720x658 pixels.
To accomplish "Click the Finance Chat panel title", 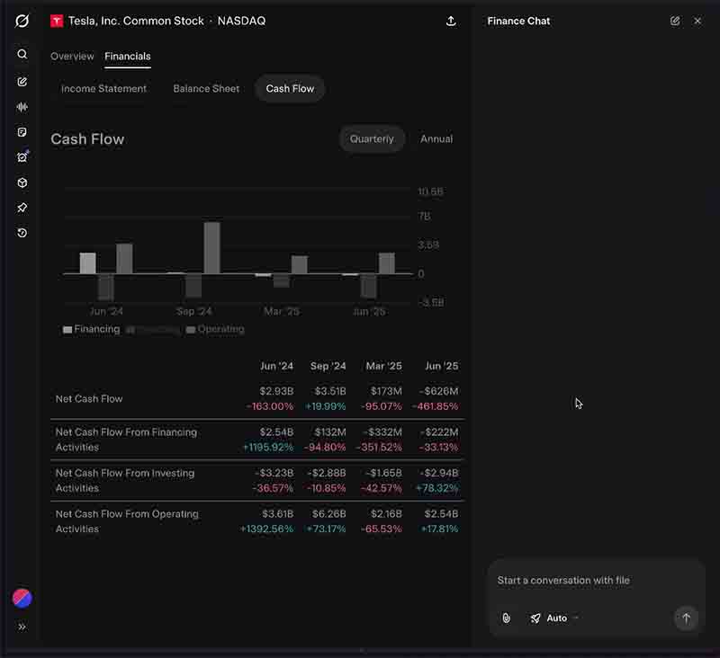I will (518, 21).
